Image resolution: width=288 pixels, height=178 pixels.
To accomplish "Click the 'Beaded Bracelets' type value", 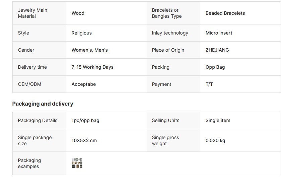I will click(x=225, y=13).
